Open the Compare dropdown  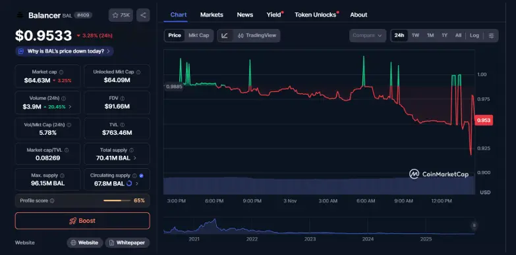[368, 35]
